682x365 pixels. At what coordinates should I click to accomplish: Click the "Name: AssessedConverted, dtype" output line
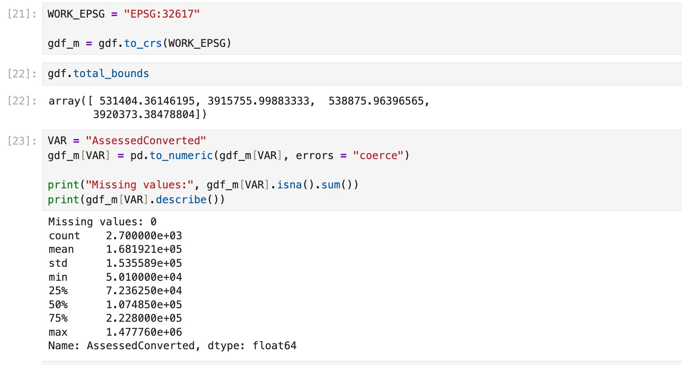click(172, 346)
